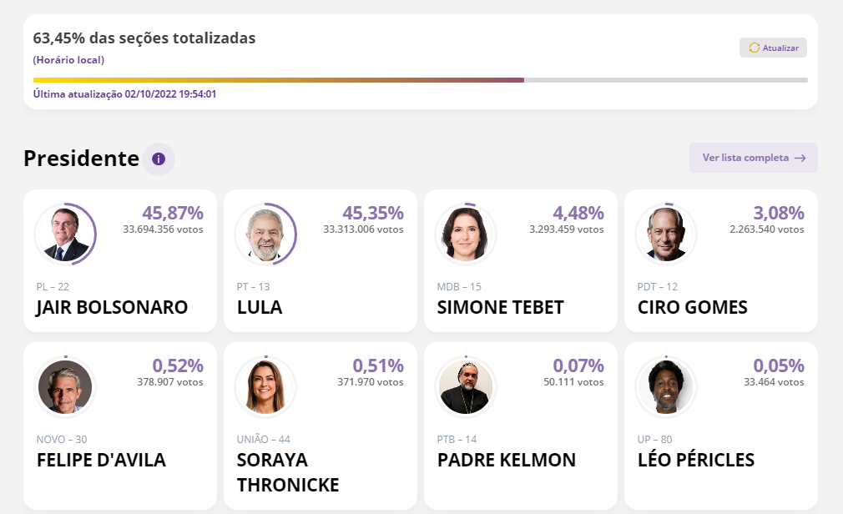Image resolution: width=843 pixels, height=514 pixels.
Task: Click the arrow in Ver lista completa
Action: click(800, 158)
